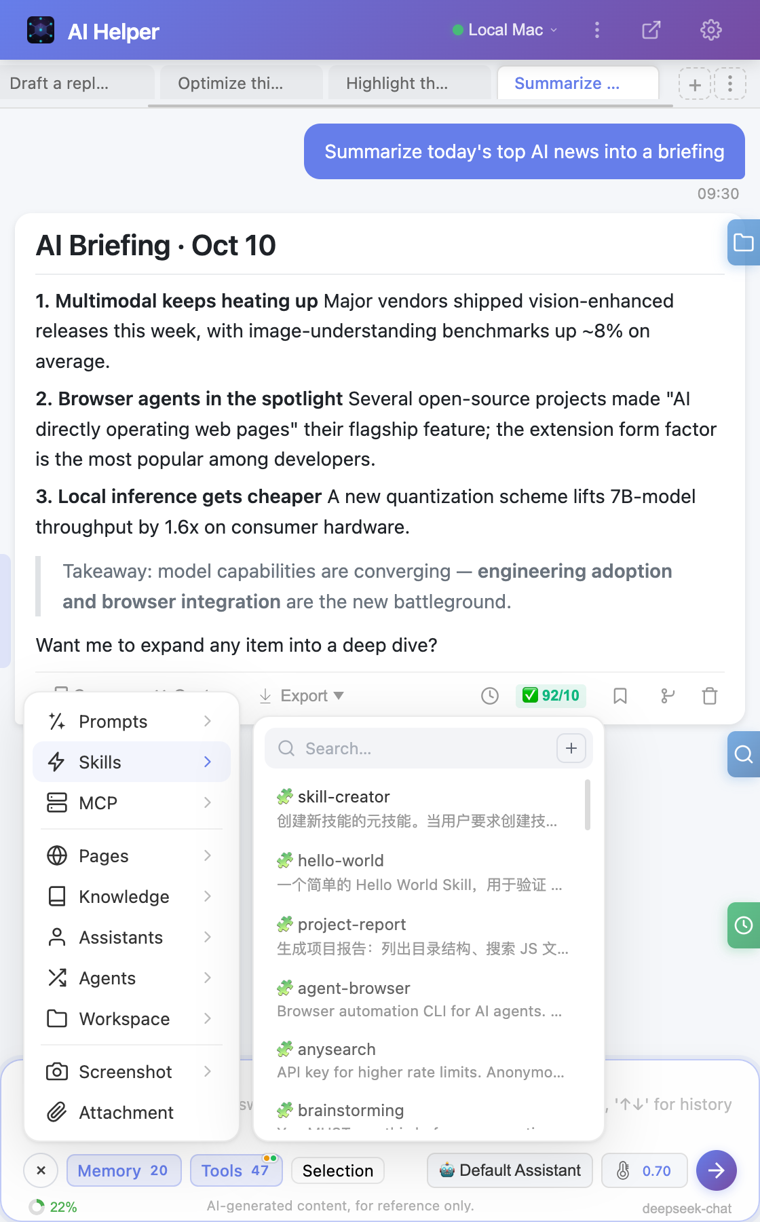Open the Local Mac dropdown
The image size is (760, 1222).
point(506,30)
